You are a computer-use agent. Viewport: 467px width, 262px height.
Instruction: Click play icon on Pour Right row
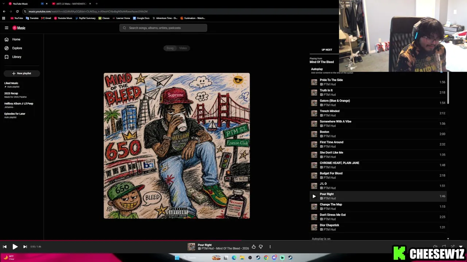click(x=314, y=196)
